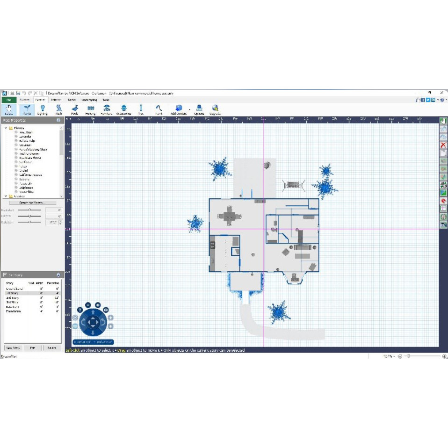Share on Twitter icon
The width and height of the screenshot is (448, 448).
[x=428, y=100]
